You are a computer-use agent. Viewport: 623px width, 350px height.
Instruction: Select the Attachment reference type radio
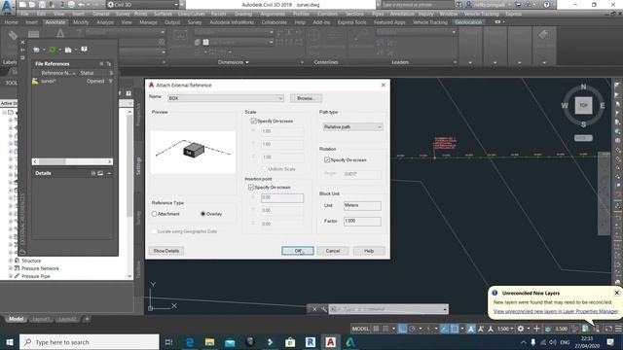[x=154, y=214]
